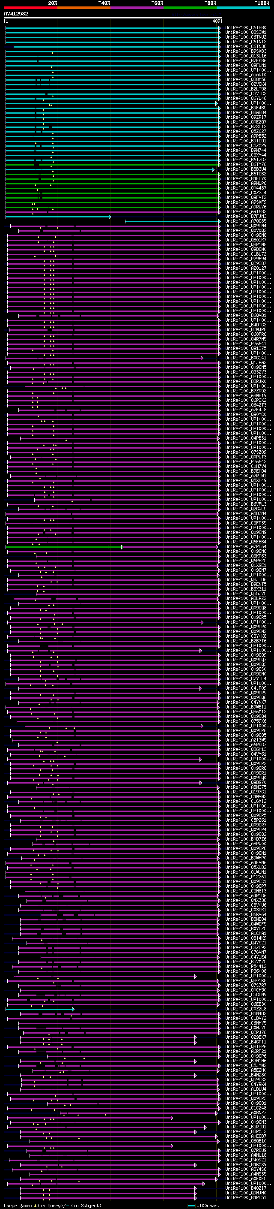Click the query name AV412582

16,14
